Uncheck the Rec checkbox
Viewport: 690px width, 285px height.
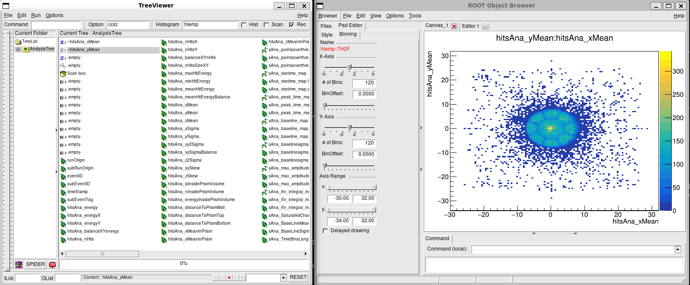[x=292, y=25]
